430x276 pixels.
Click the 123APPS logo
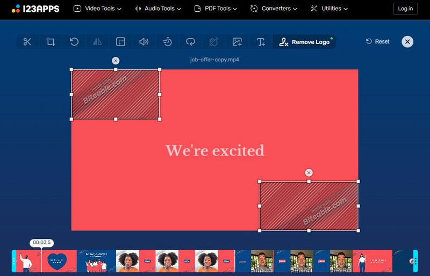click(35, 9)
